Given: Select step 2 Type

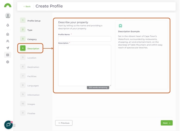Looking at the screenshot, I should pyautogui.click(x=30, y=30).
